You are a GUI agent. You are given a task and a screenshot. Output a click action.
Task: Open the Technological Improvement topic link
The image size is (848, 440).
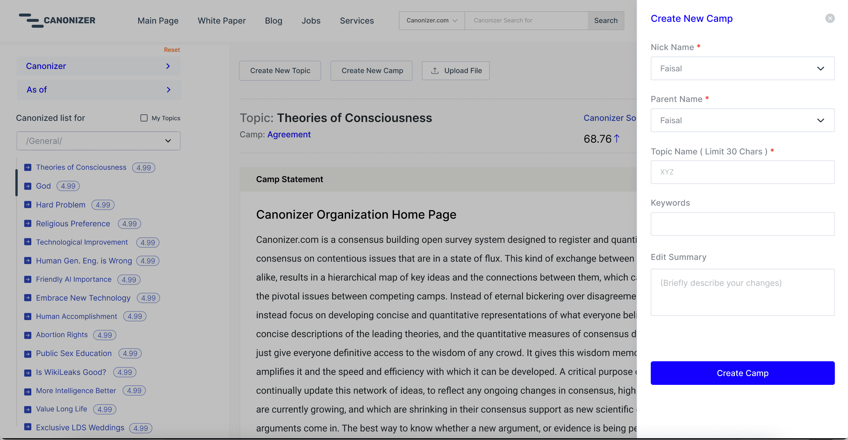[82, 242]
